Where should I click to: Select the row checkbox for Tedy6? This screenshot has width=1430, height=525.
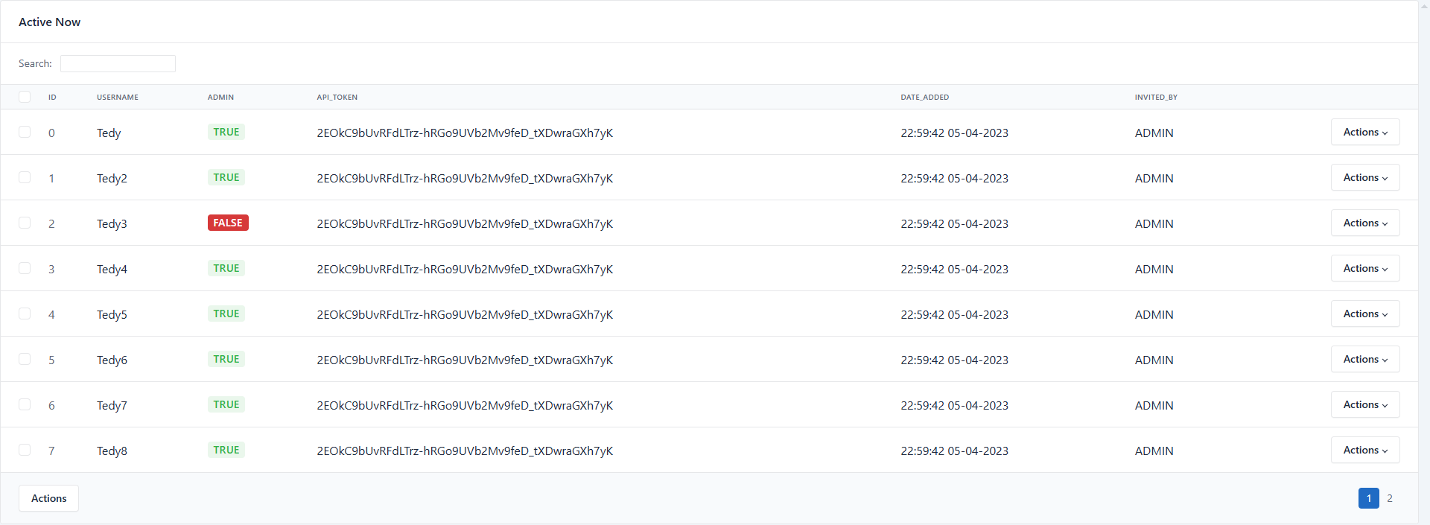point(25,359)
